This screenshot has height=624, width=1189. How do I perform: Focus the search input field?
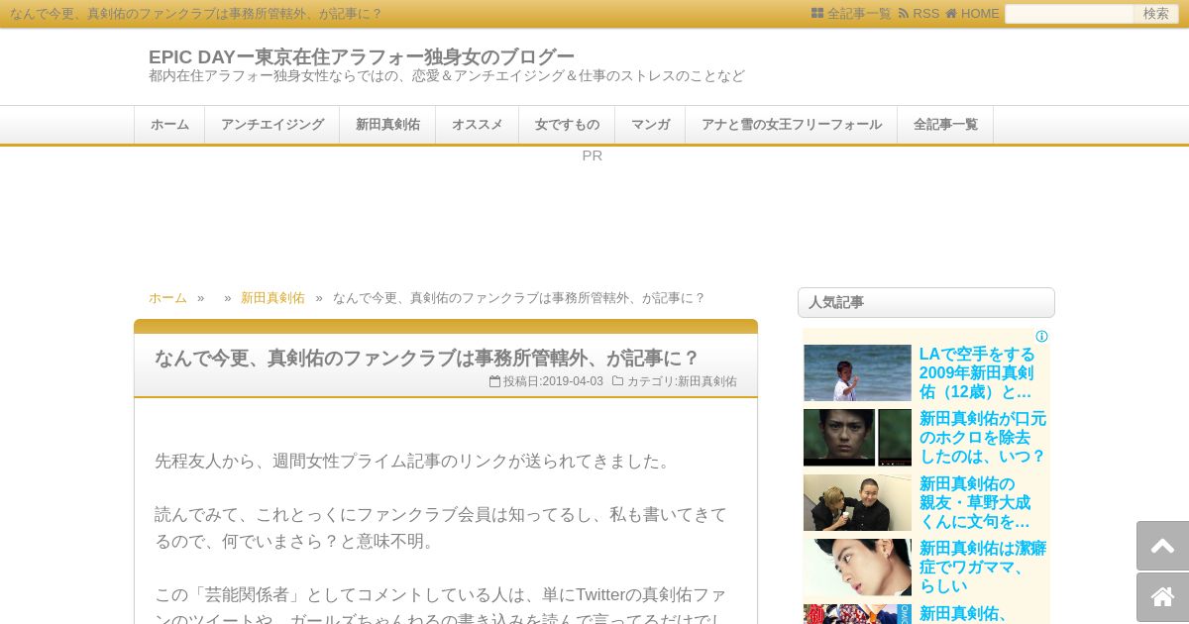(x=1069, y=14)
